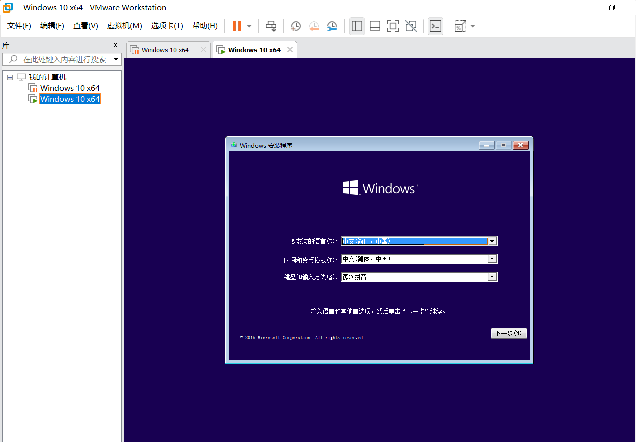Click the magnifier icon in library search
This screenshot has width=636, height=442.
pos(13,59)
